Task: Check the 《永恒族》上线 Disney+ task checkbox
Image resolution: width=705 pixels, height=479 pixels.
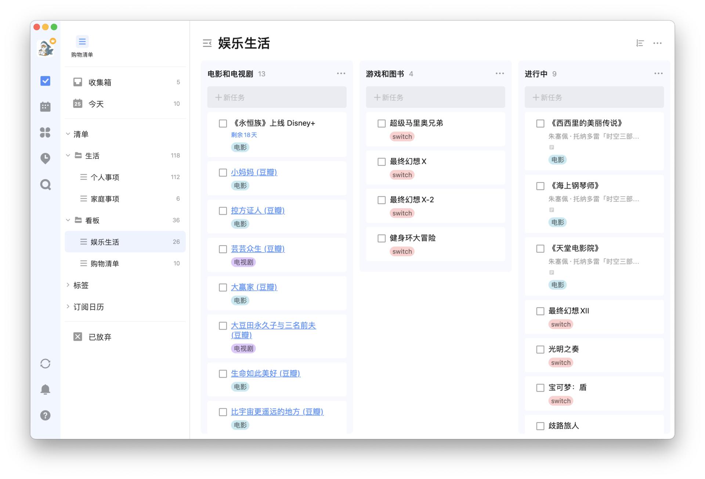Action: (223, 124)
